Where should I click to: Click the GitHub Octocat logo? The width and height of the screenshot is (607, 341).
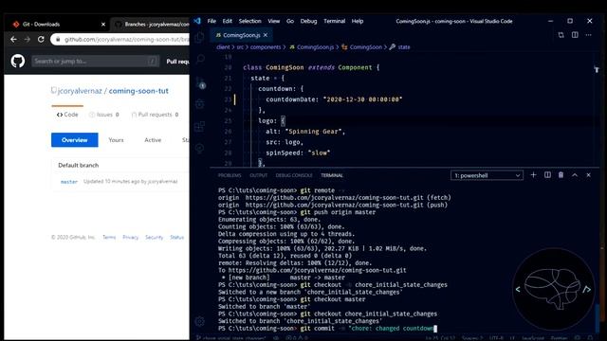pyautogui.click(x=18, y=61)
